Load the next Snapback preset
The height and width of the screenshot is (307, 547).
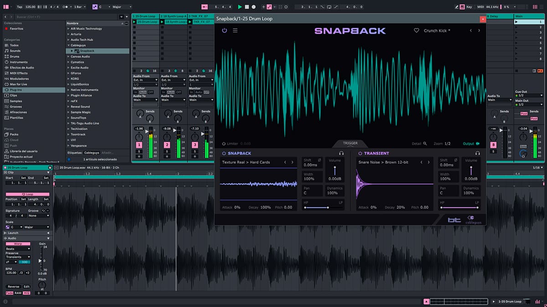479,30
